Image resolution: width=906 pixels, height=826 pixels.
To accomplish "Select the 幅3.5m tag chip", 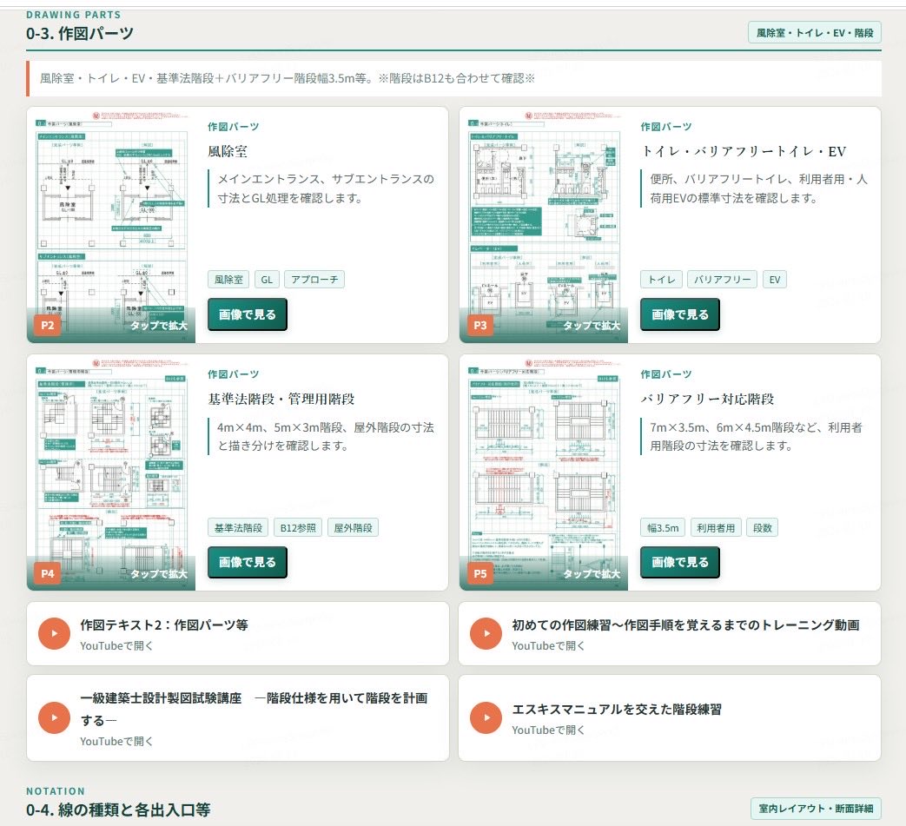I will pos(663,528).
